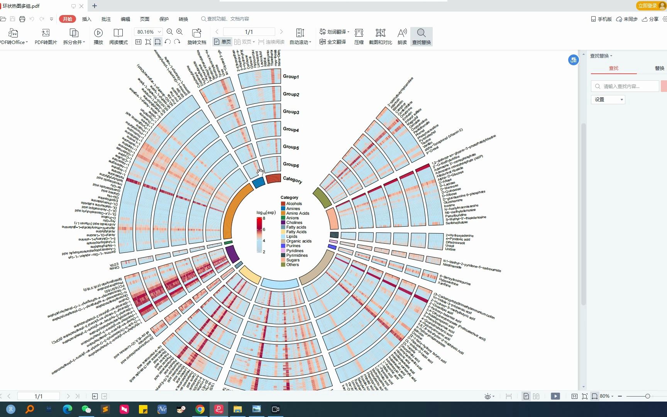
Task: Click the eye protection mode icon in status bar
Action: pos(488,397)
